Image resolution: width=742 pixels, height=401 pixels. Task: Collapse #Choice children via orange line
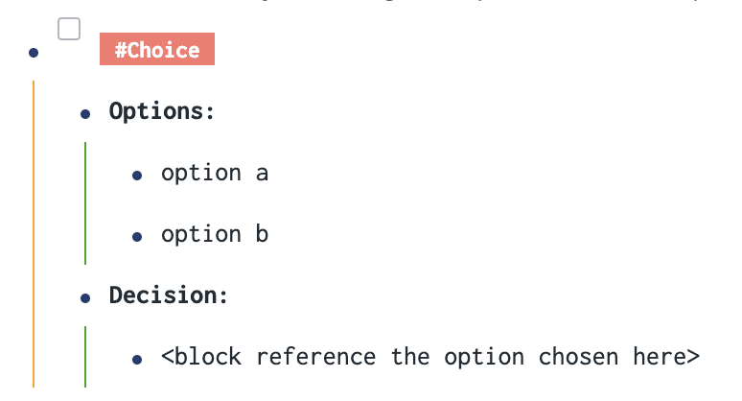coord(34,234)
